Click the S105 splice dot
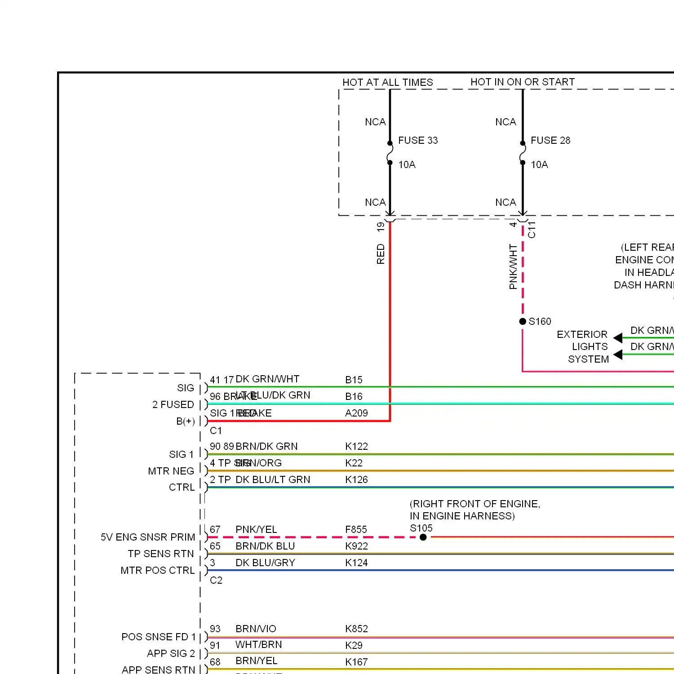 coord(423,537)
